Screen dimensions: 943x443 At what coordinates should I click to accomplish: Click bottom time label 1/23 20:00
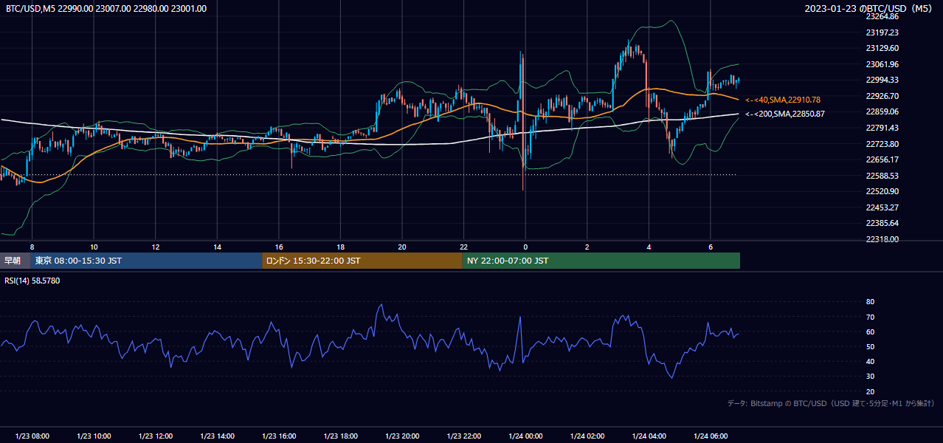pos(402,436)
